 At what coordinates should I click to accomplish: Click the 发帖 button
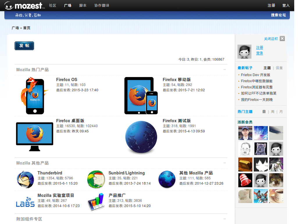point(24,46)
